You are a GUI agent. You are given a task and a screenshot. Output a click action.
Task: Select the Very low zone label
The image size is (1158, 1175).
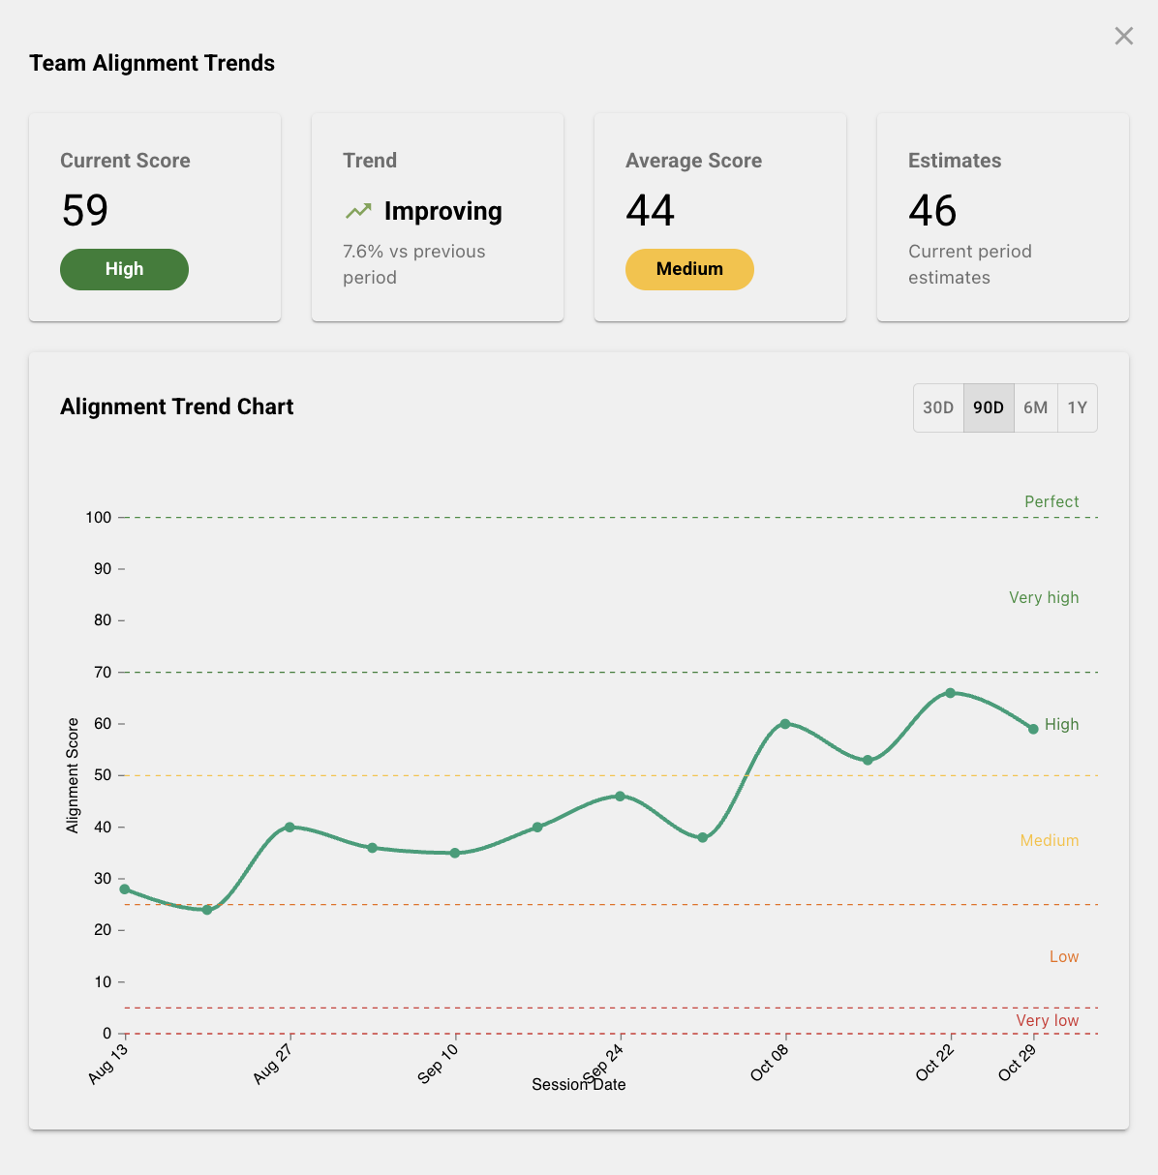point(1047,1020)
